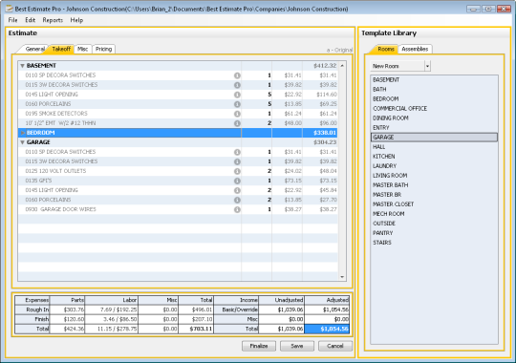Open info icon for 0195 SMOKE DETECTORS

(x=237, y=114)
